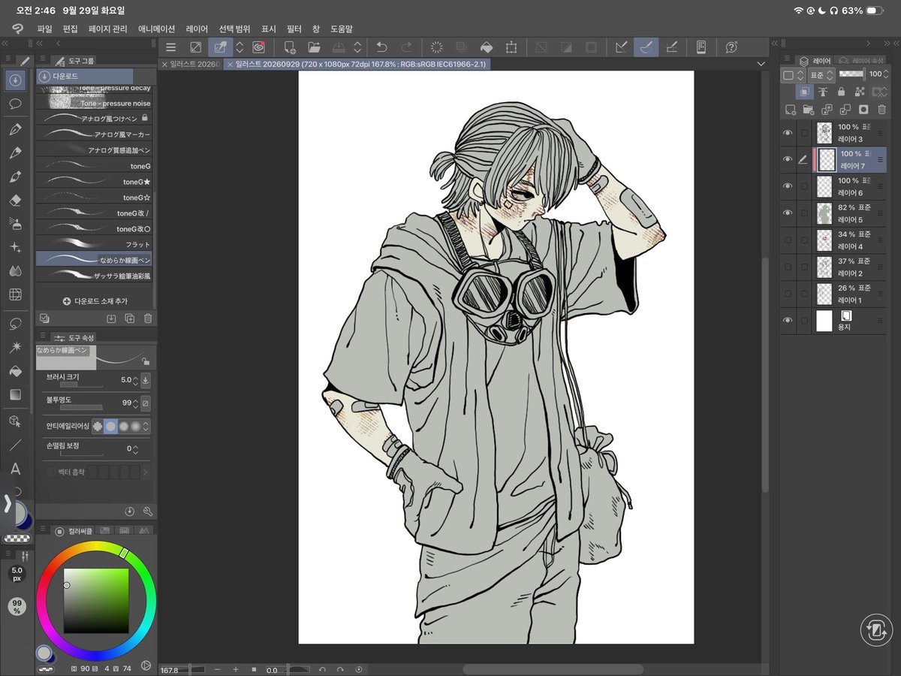Choose the Gradient tool
Image resolution: width=901 pixels, height=676 pixels.
coord(15,394)
